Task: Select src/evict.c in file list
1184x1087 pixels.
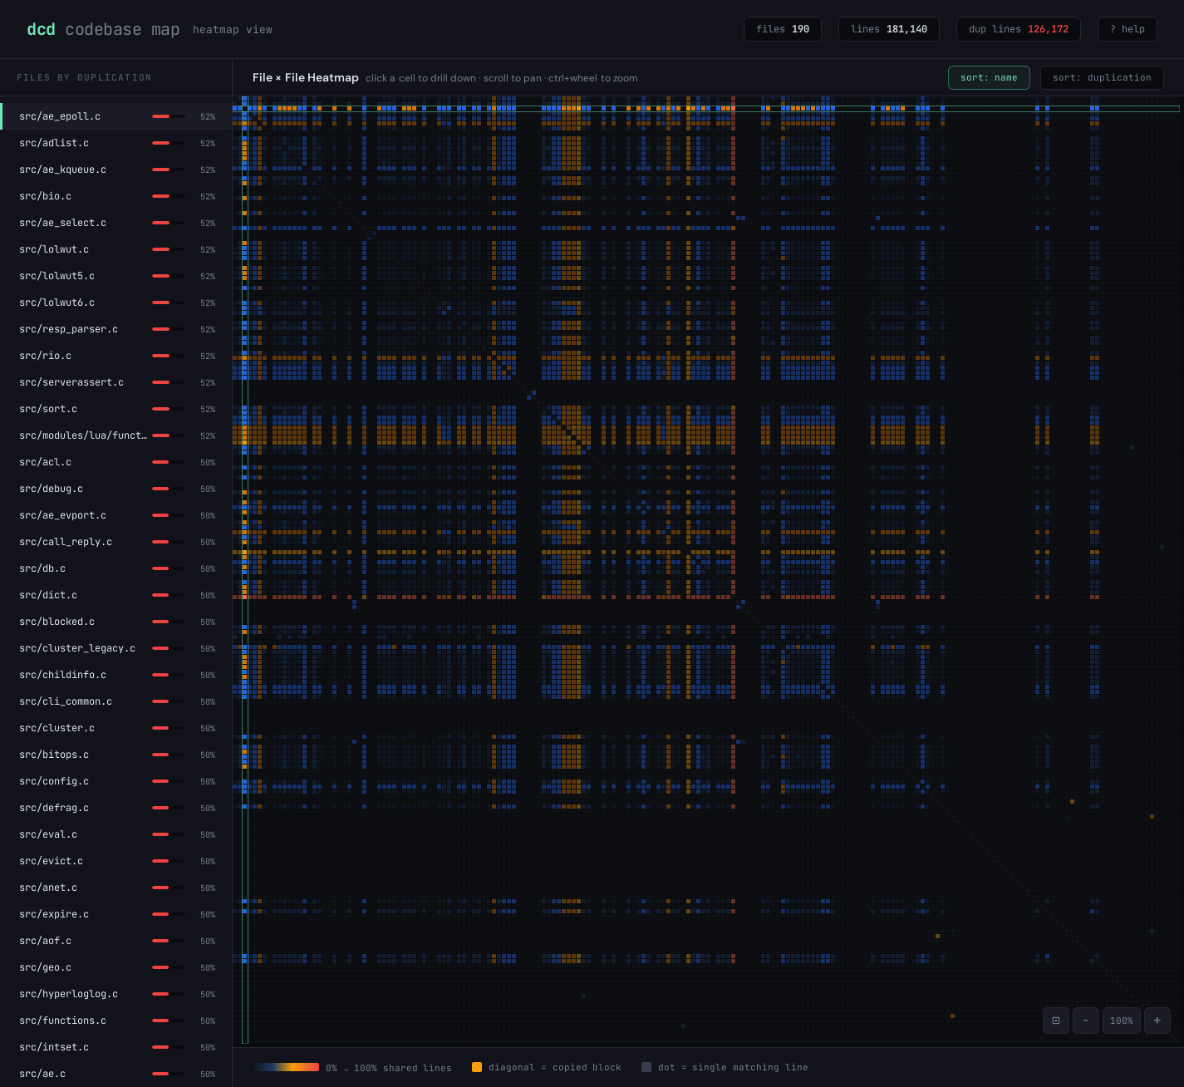Action: point(116,861)
